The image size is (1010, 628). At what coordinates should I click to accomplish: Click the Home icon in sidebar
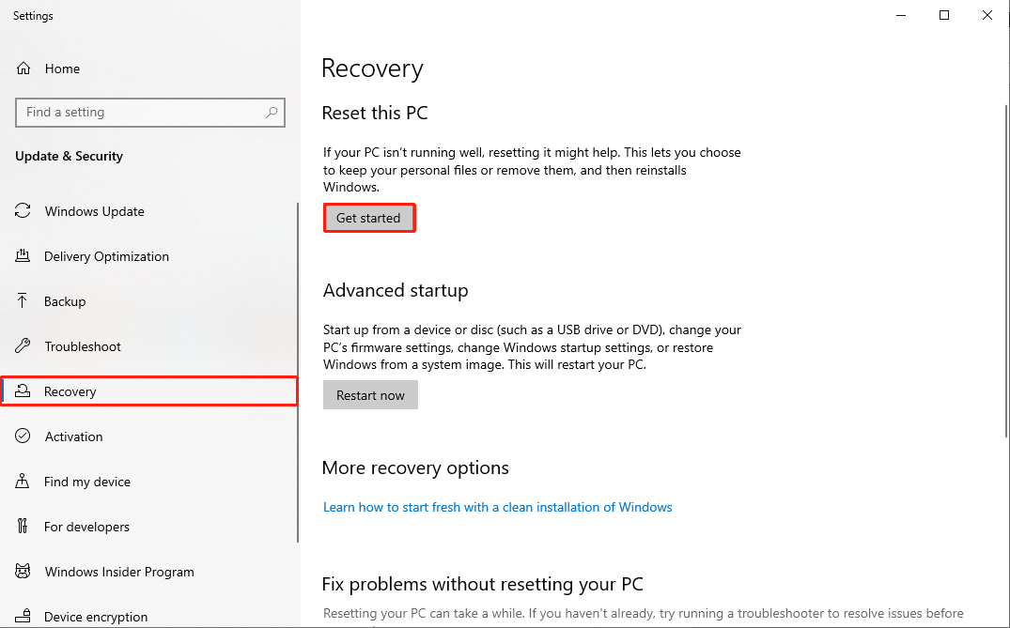(x=23, y=69)
